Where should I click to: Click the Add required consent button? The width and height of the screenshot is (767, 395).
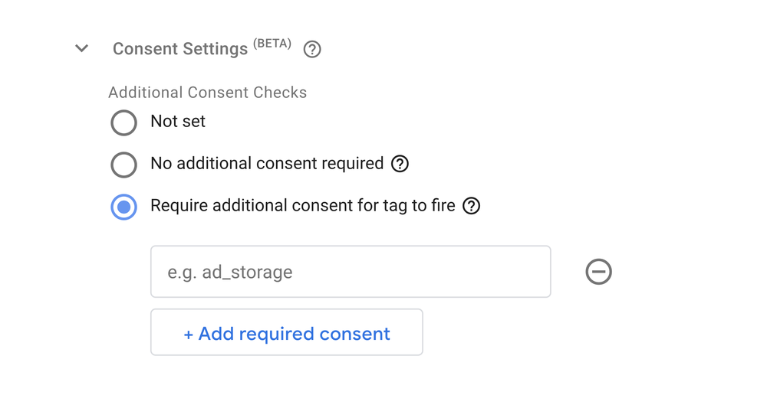coord(287,332)
